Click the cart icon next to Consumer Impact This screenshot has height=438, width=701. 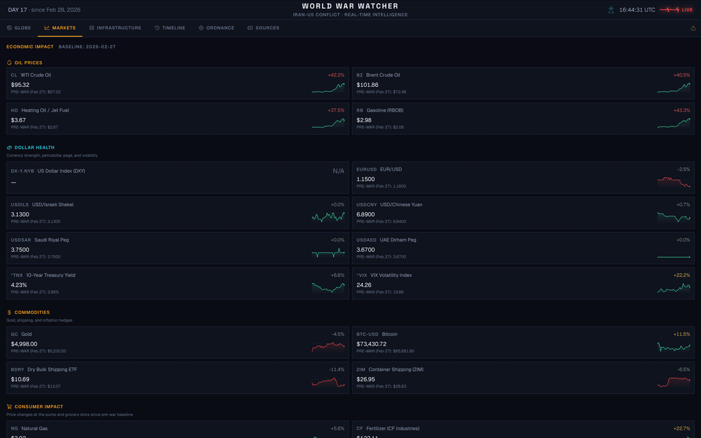tap(9, 407)
